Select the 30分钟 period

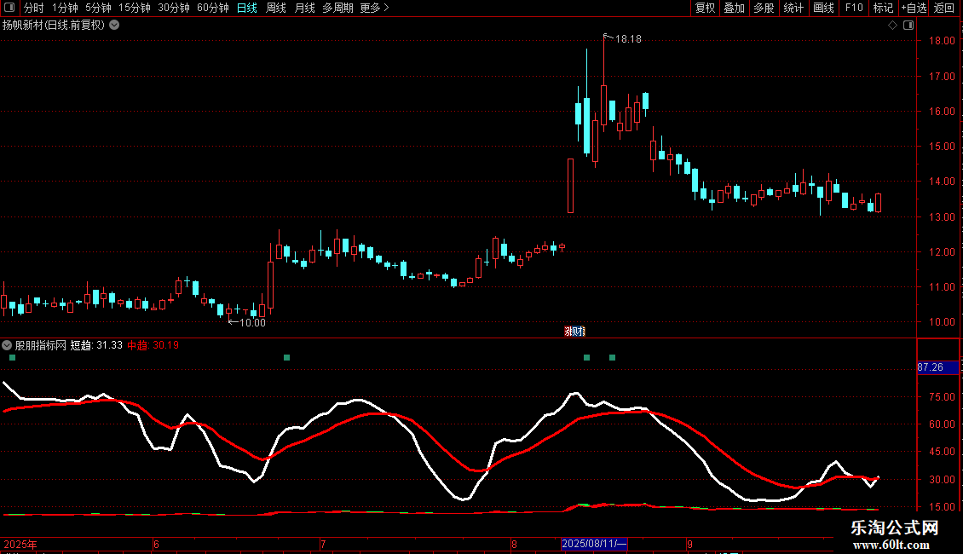coord(174,8)
